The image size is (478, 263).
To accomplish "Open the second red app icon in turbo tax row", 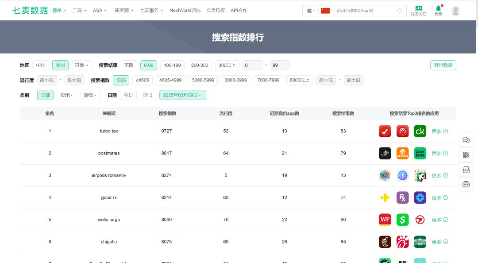I will click(402, 131).
